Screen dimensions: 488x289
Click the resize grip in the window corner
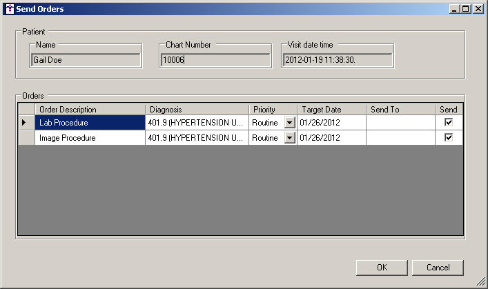coord(481,281)
